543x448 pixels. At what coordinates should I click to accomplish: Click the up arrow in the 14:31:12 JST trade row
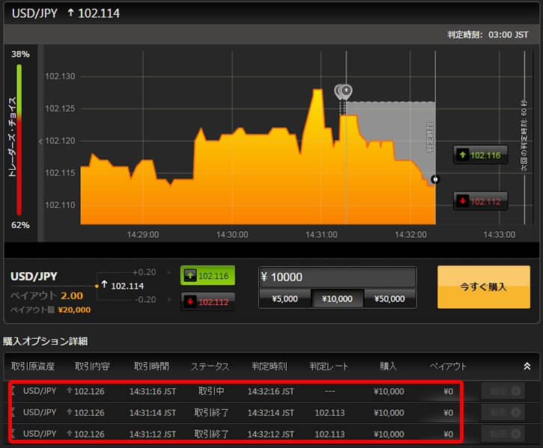(x=70, y=434)
